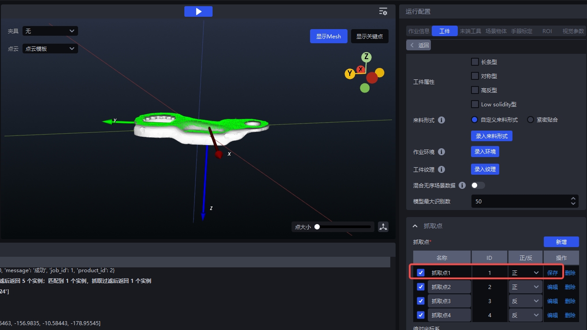
Task: Click info icon next to 来料形式
Action: tap(441, 120)
